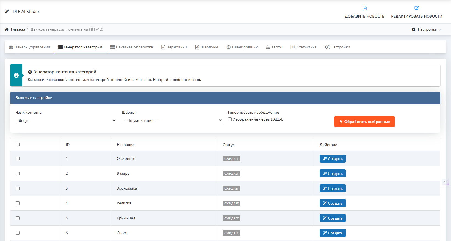
Task: Open Статистика bar chart tab
Action: 303,47
